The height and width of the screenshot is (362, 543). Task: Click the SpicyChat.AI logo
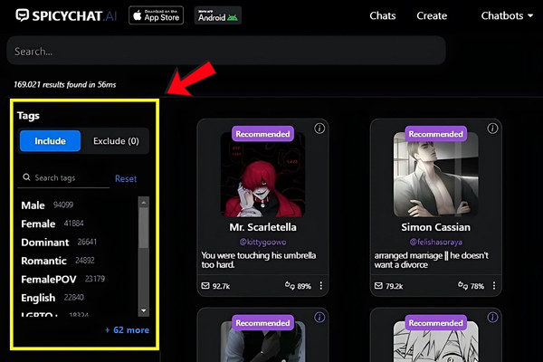pyautogui.click(x=62, y=15)
